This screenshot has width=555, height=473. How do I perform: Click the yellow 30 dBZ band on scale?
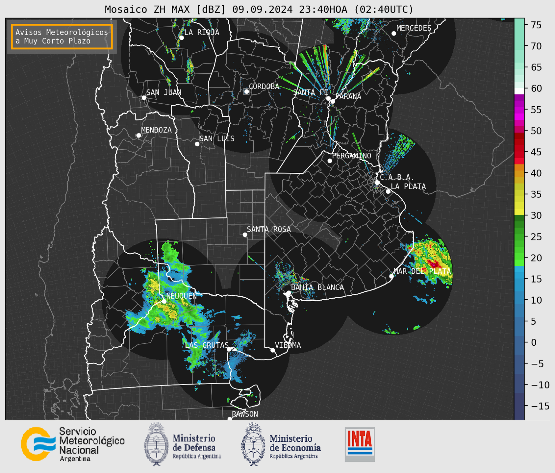pyautogui.click(x=519, y=212)
